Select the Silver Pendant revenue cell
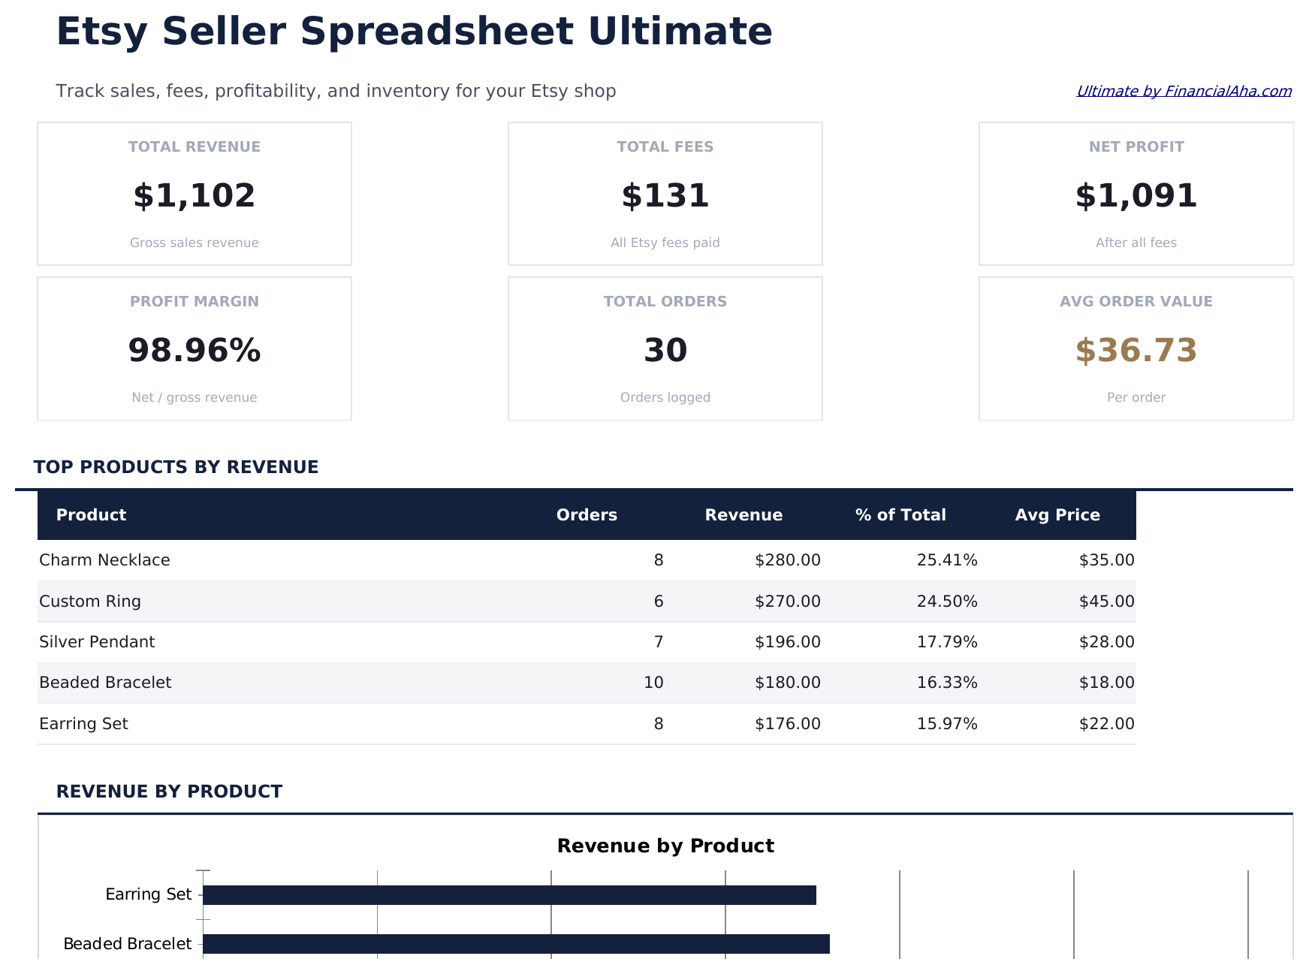 [x=787, y=641]
